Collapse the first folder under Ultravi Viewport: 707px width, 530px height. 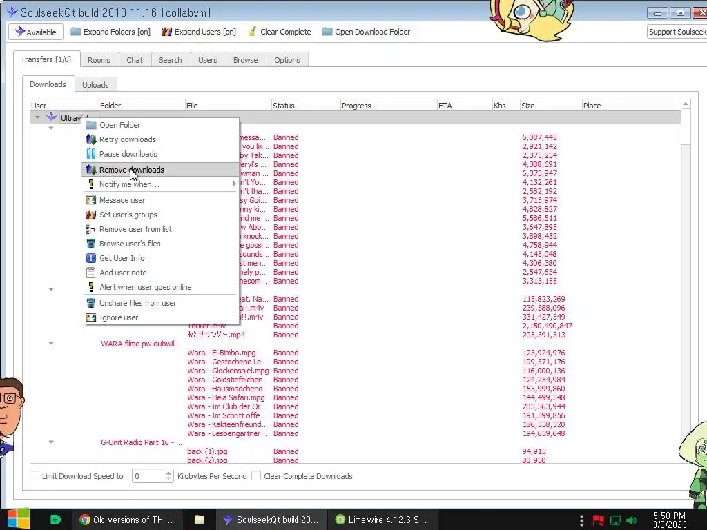(51, 128)
